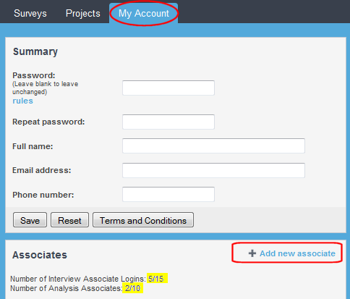Viewport: 350px width, 299px height.
Task: Switch to the Projects tab
Action: click(82, 13)
